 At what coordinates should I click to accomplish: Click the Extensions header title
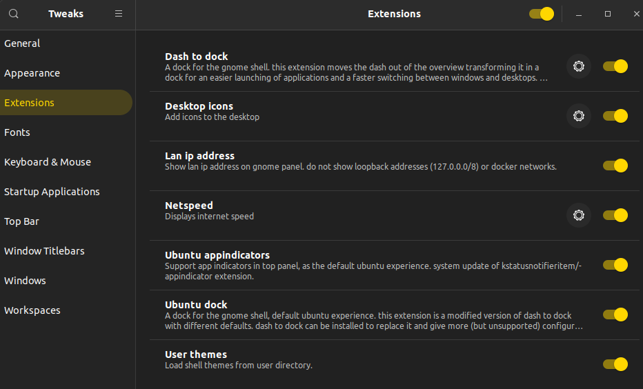pyautogui.click(x=394, y=14)
